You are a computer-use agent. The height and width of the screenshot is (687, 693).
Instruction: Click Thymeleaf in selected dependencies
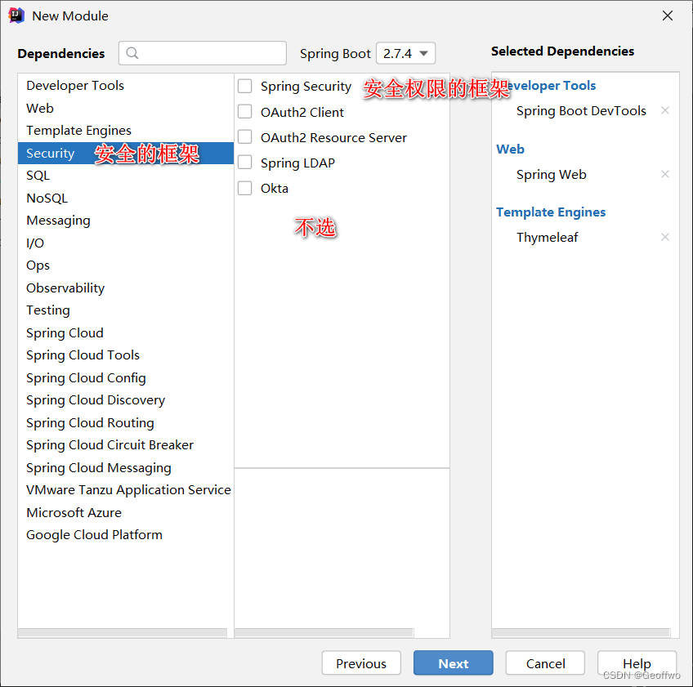click(x=548, y=238)
